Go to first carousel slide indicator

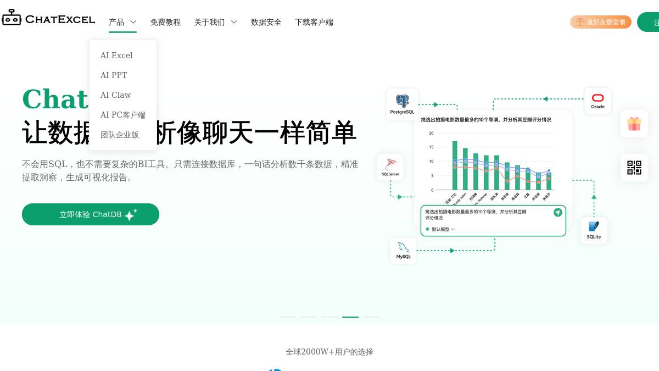pos(288,317)
